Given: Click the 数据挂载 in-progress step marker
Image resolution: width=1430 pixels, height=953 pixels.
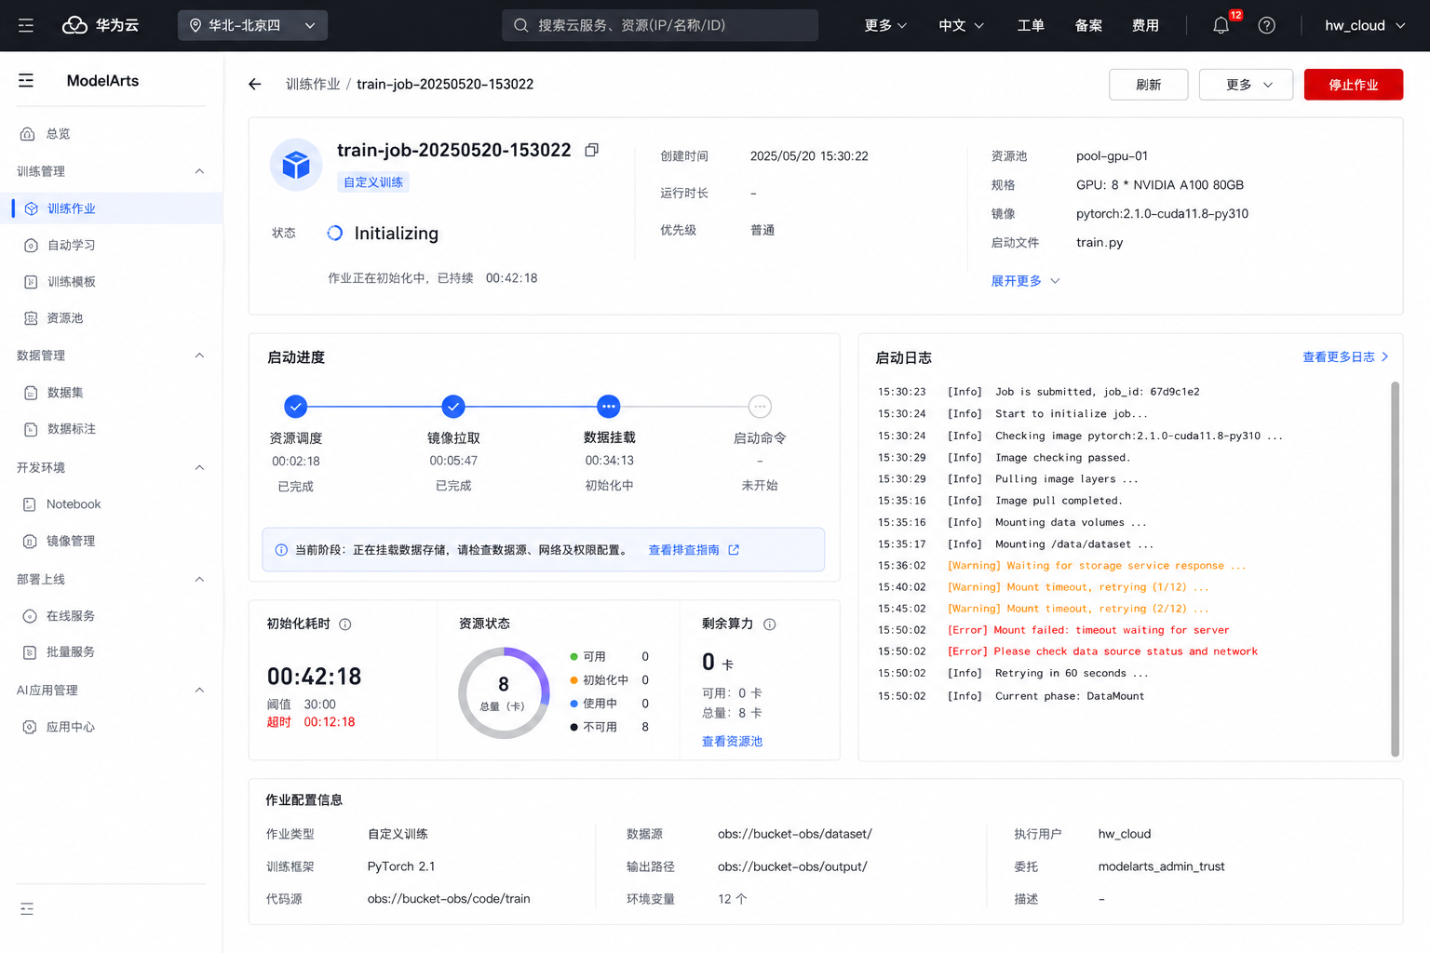Looking at the screenshot, I should pos(609,406).
